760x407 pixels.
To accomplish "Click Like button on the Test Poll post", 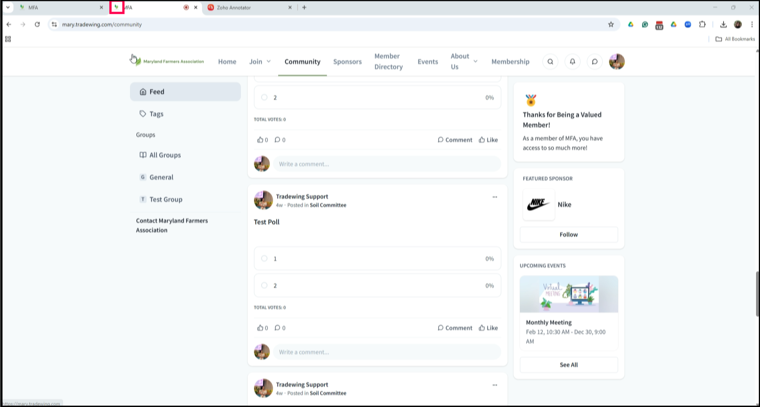I will 488,328.
